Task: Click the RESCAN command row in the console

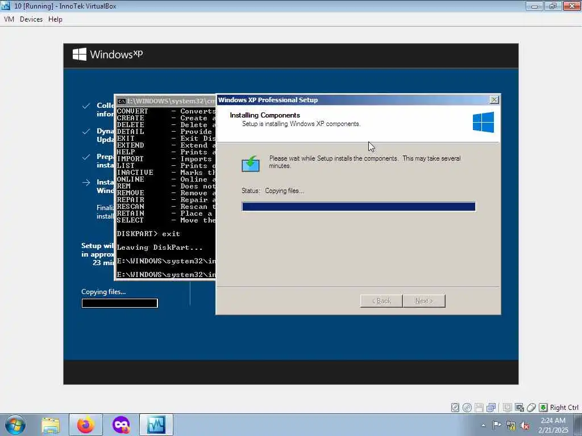Action: pos(166,207)
